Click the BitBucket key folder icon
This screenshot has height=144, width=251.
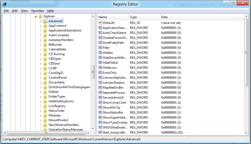(45, 45)
